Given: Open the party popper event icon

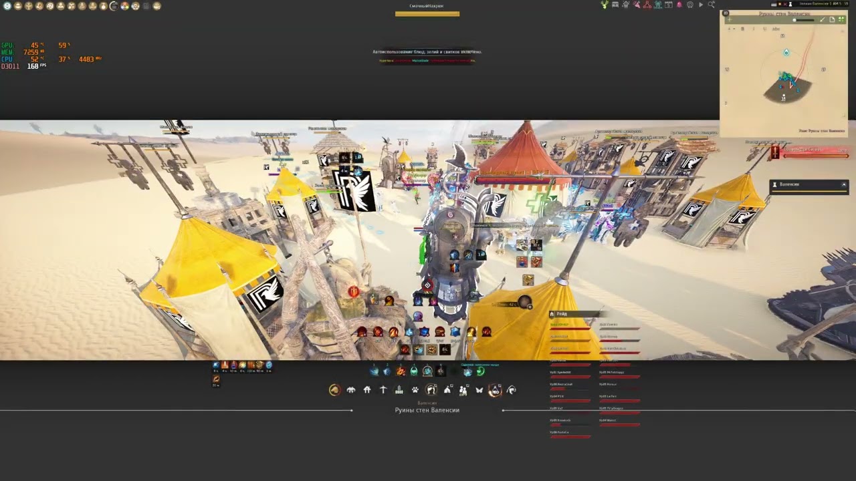Looking at the screenshot, I should (x=636, y=5).
